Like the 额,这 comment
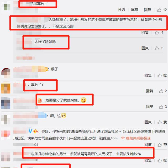The height and width of the screenshot is (168, 168). (162, 122)
